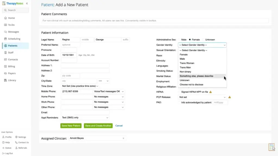This screenshot has width=278, height=156.
Task: Click the legal first name field Regina
Action: 70,40
